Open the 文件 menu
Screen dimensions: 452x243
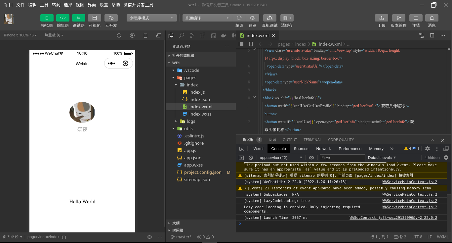point(21,5)
